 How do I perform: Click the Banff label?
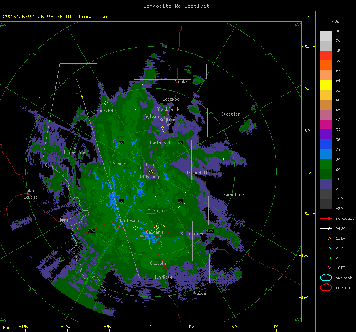pos(65,220)
